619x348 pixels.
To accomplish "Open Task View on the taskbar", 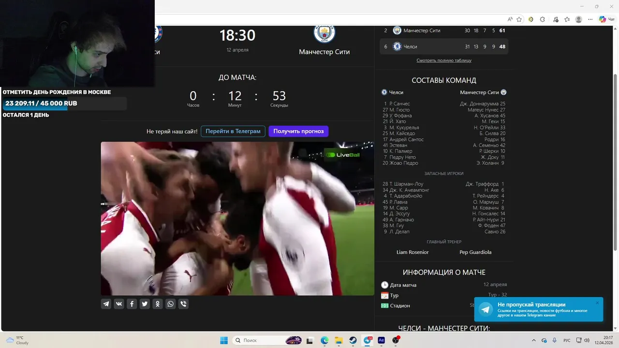I will tap(310, 340).
